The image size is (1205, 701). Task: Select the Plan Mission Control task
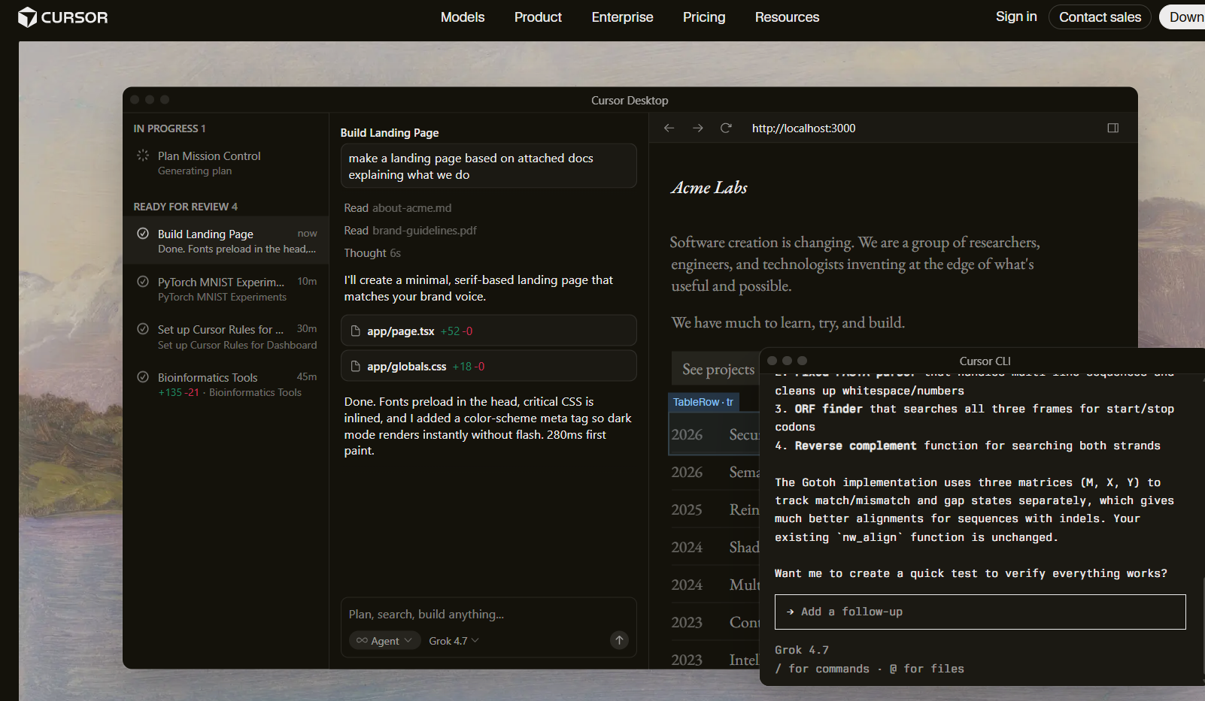point(226,163)
